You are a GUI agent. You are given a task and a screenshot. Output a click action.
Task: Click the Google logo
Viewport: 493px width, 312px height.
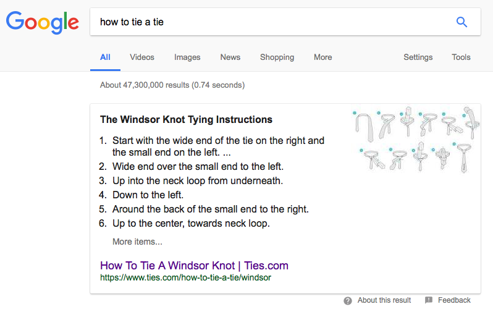tap(43, 22)
